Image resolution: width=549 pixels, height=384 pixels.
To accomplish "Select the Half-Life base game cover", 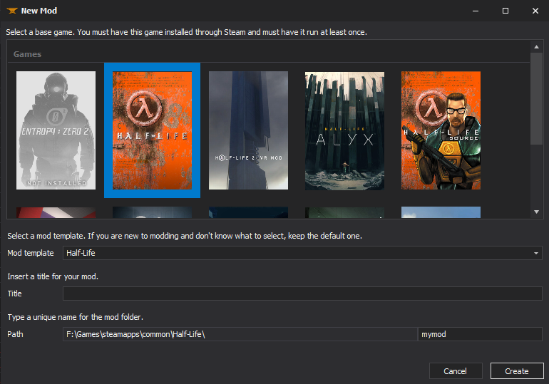I will [x=152, y=130].
